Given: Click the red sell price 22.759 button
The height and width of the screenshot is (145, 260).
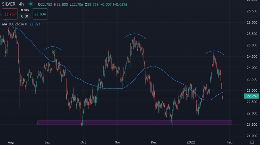Looking at the screenshot, I should [9, 14].
